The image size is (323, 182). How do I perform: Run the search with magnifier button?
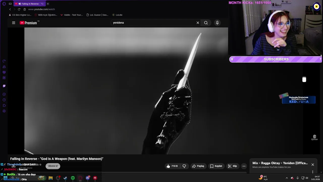pos(206,23)
